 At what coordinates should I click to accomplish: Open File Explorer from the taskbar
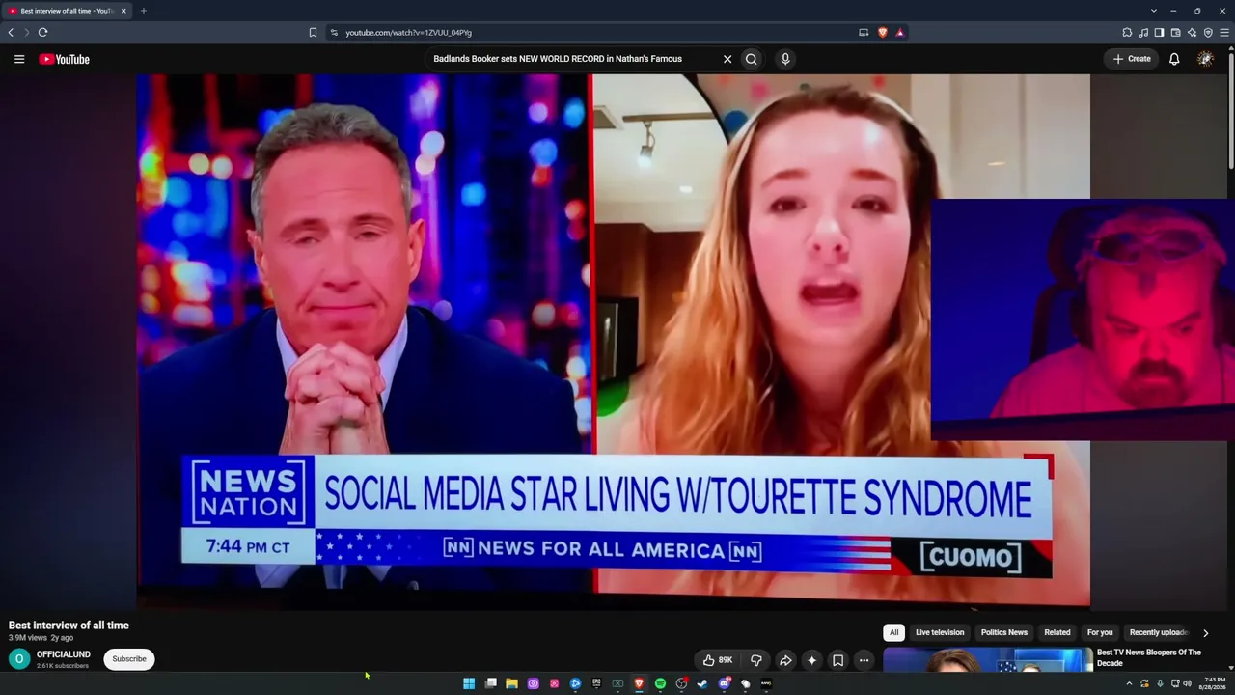tap(511, 683)
